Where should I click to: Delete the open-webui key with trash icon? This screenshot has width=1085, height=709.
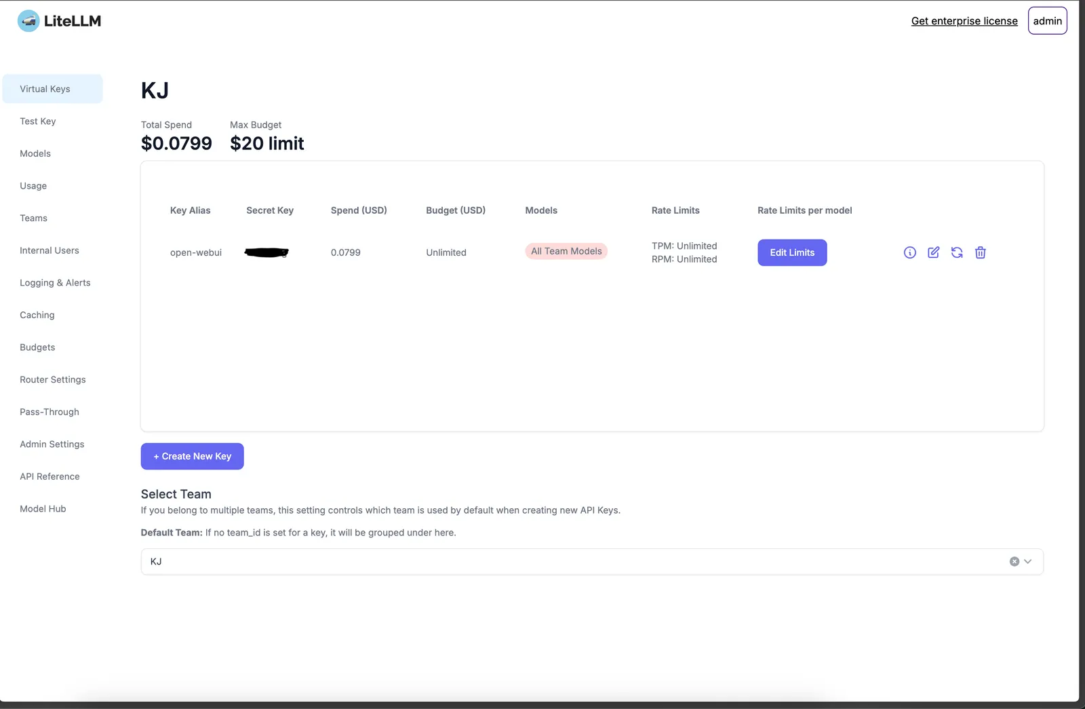(981, 252)
